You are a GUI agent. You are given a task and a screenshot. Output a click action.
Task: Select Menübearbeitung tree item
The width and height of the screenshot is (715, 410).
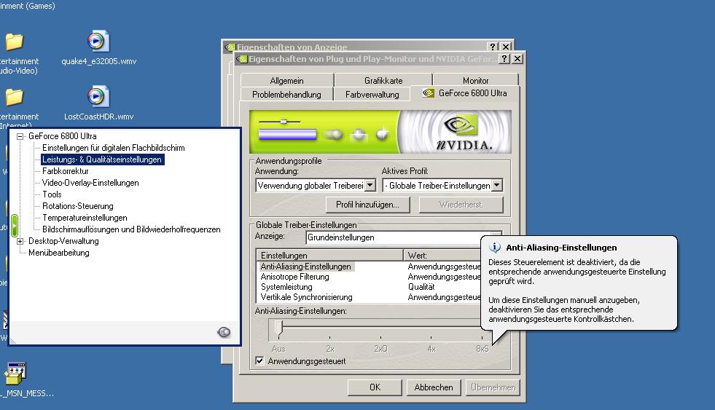tap(59, 253)
